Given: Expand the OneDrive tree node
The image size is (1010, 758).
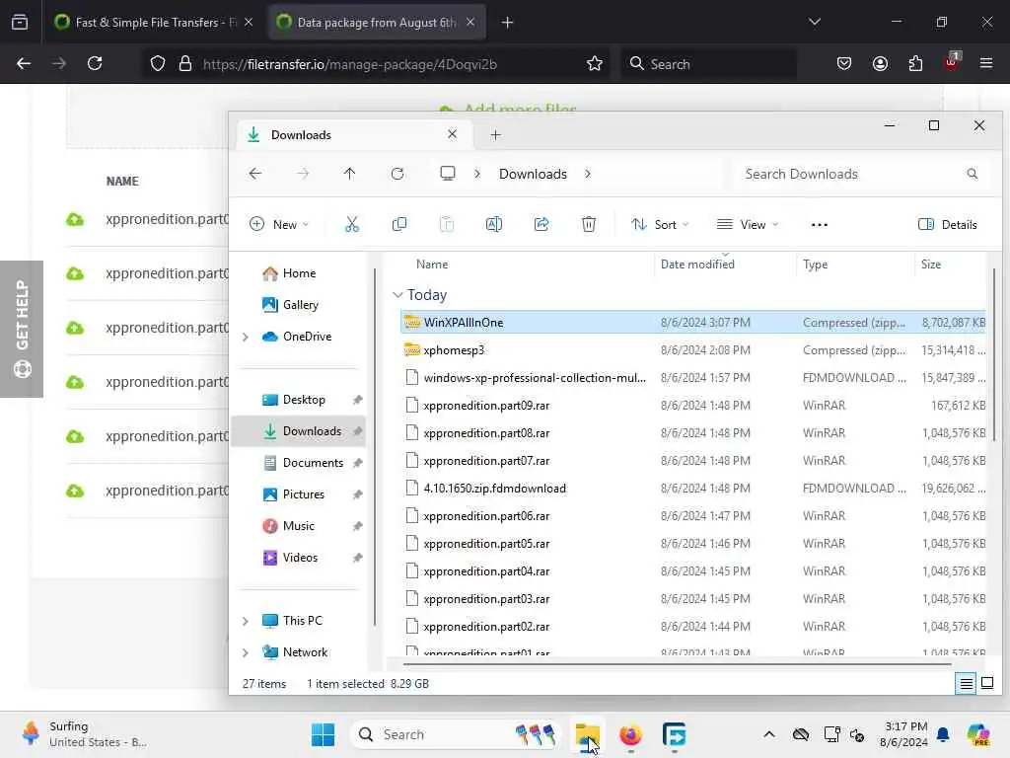Looking at the screenshot, I should 246,337.
